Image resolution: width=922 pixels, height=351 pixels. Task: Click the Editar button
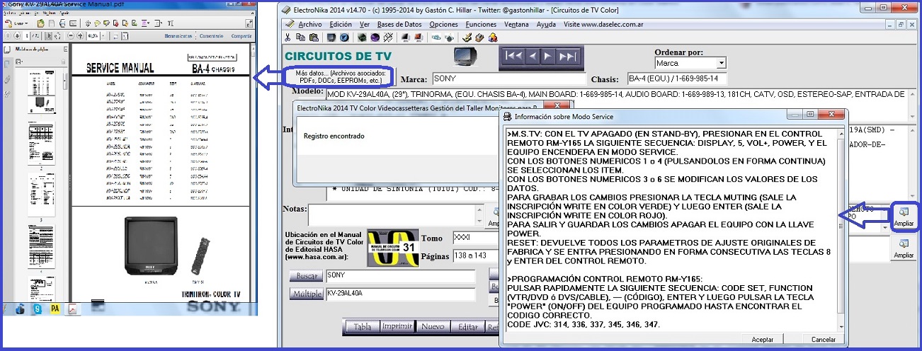point(467,326)
